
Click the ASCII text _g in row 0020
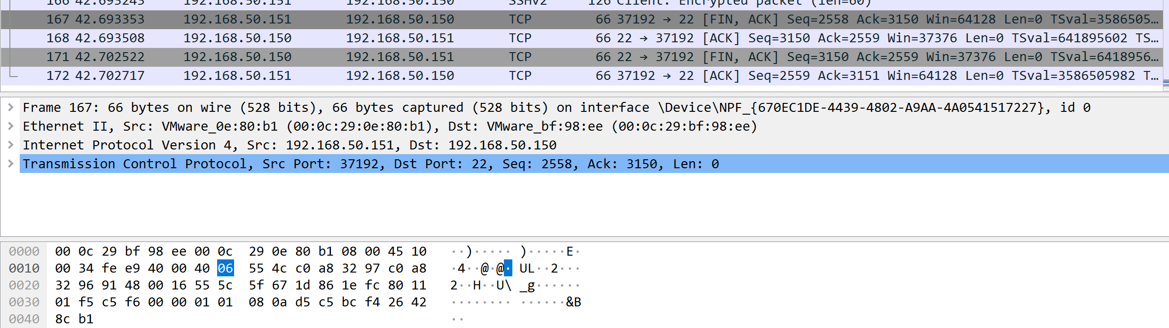point(527,285)
